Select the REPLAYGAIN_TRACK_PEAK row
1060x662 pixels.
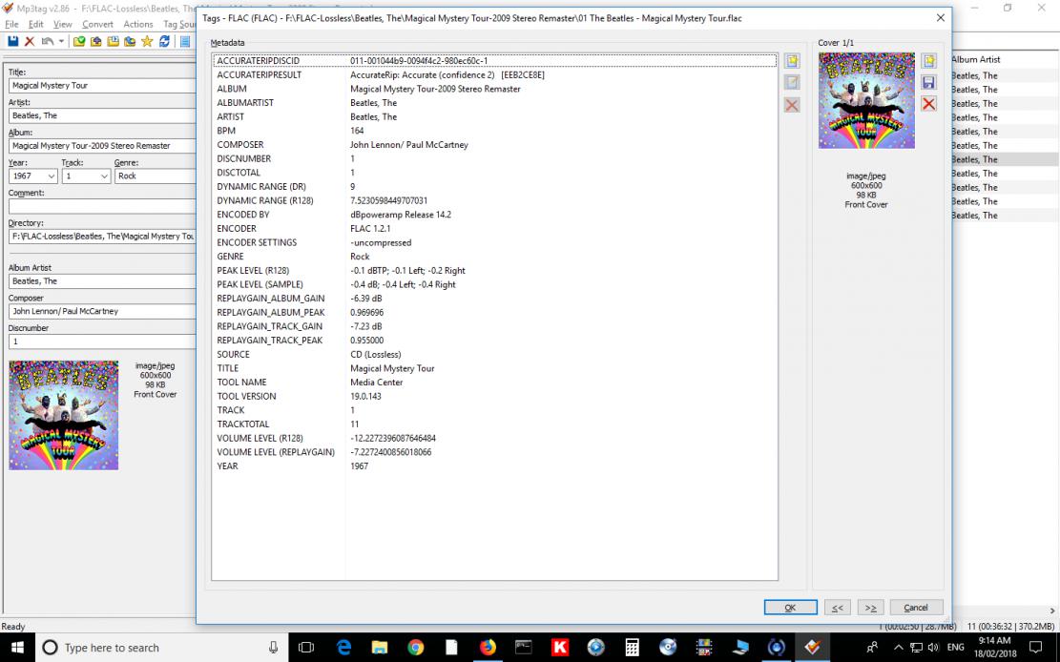(495, 341)
